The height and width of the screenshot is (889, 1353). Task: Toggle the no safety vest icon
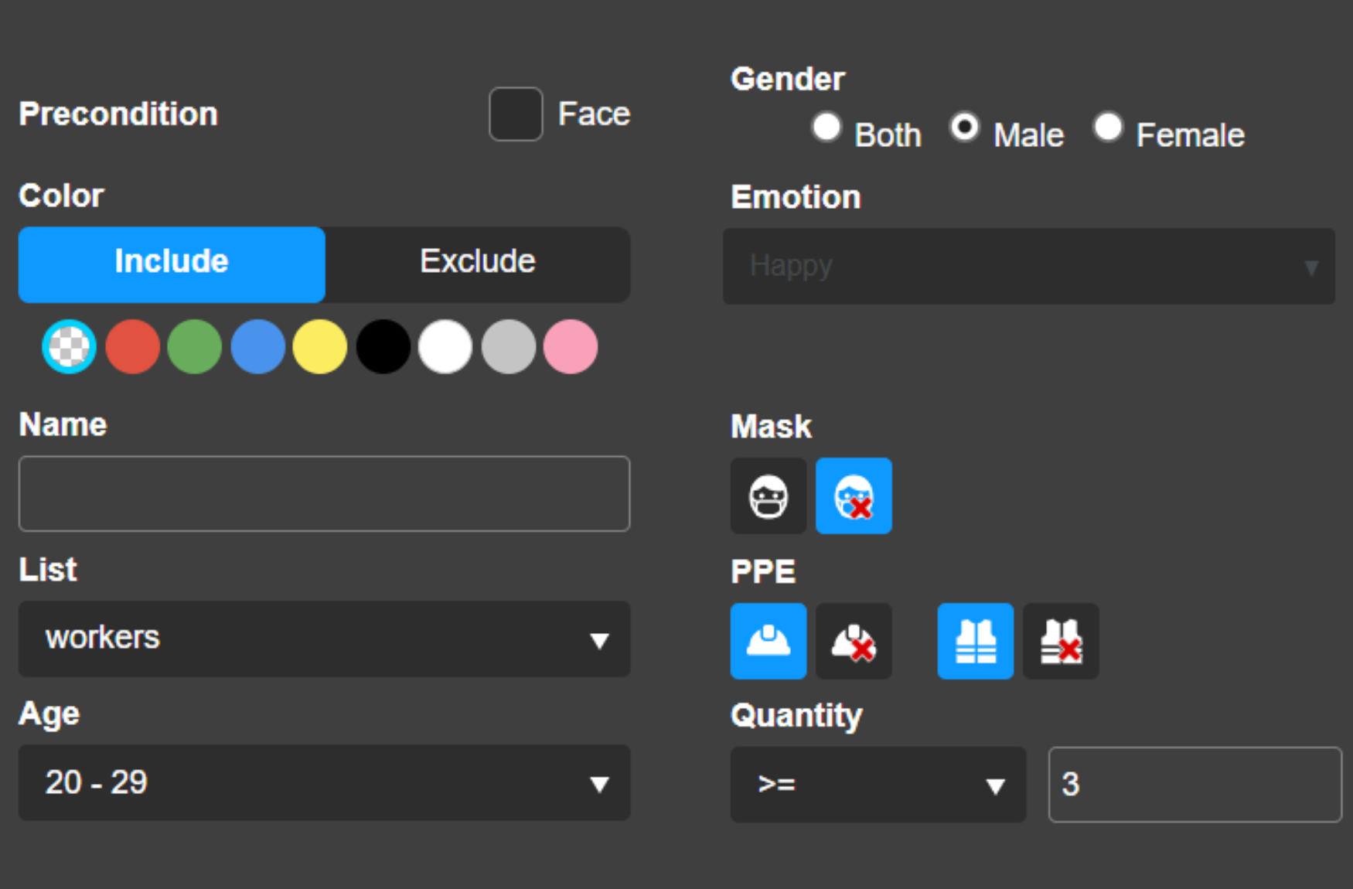coord(1060,641)
